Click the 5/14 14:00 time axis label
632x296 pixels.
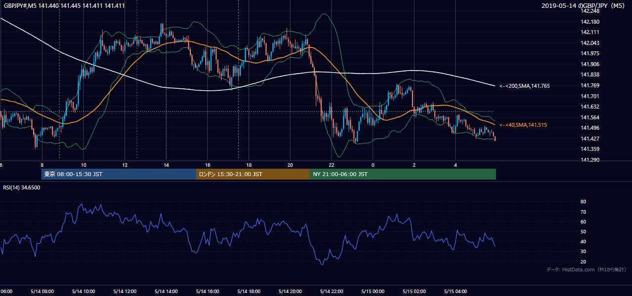166,291
